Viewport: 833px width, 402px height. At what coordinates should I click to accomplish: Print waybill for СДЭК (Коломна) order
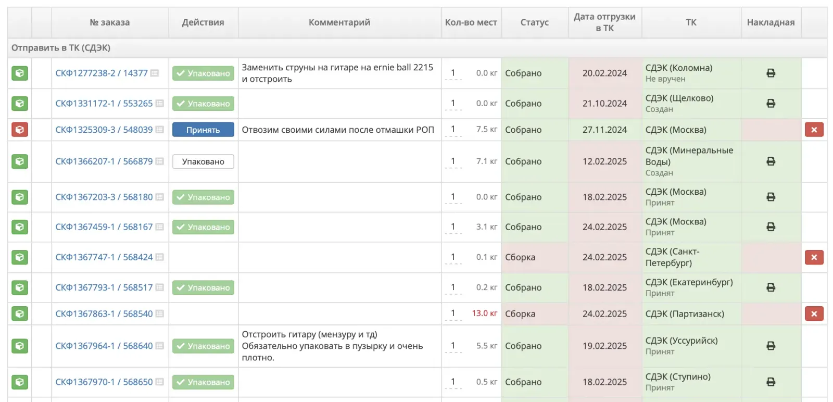pos(771,73)
